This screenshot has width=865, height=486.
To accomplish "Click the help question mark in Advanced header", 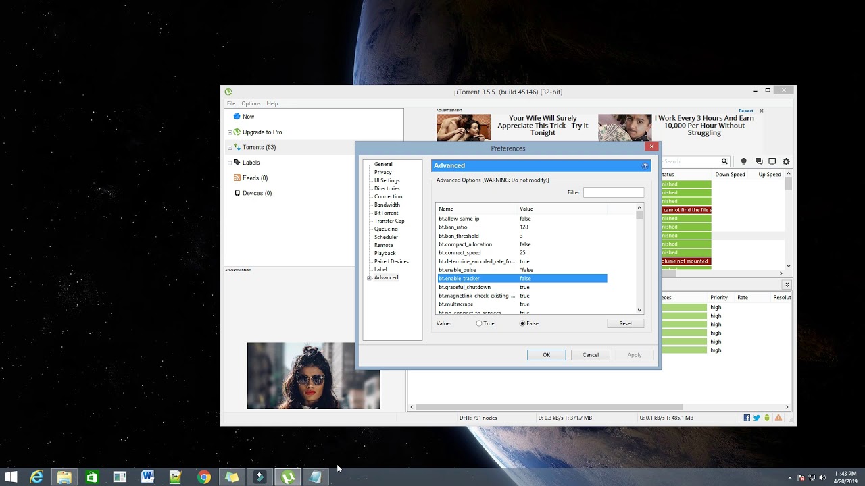I will point(645,165).
